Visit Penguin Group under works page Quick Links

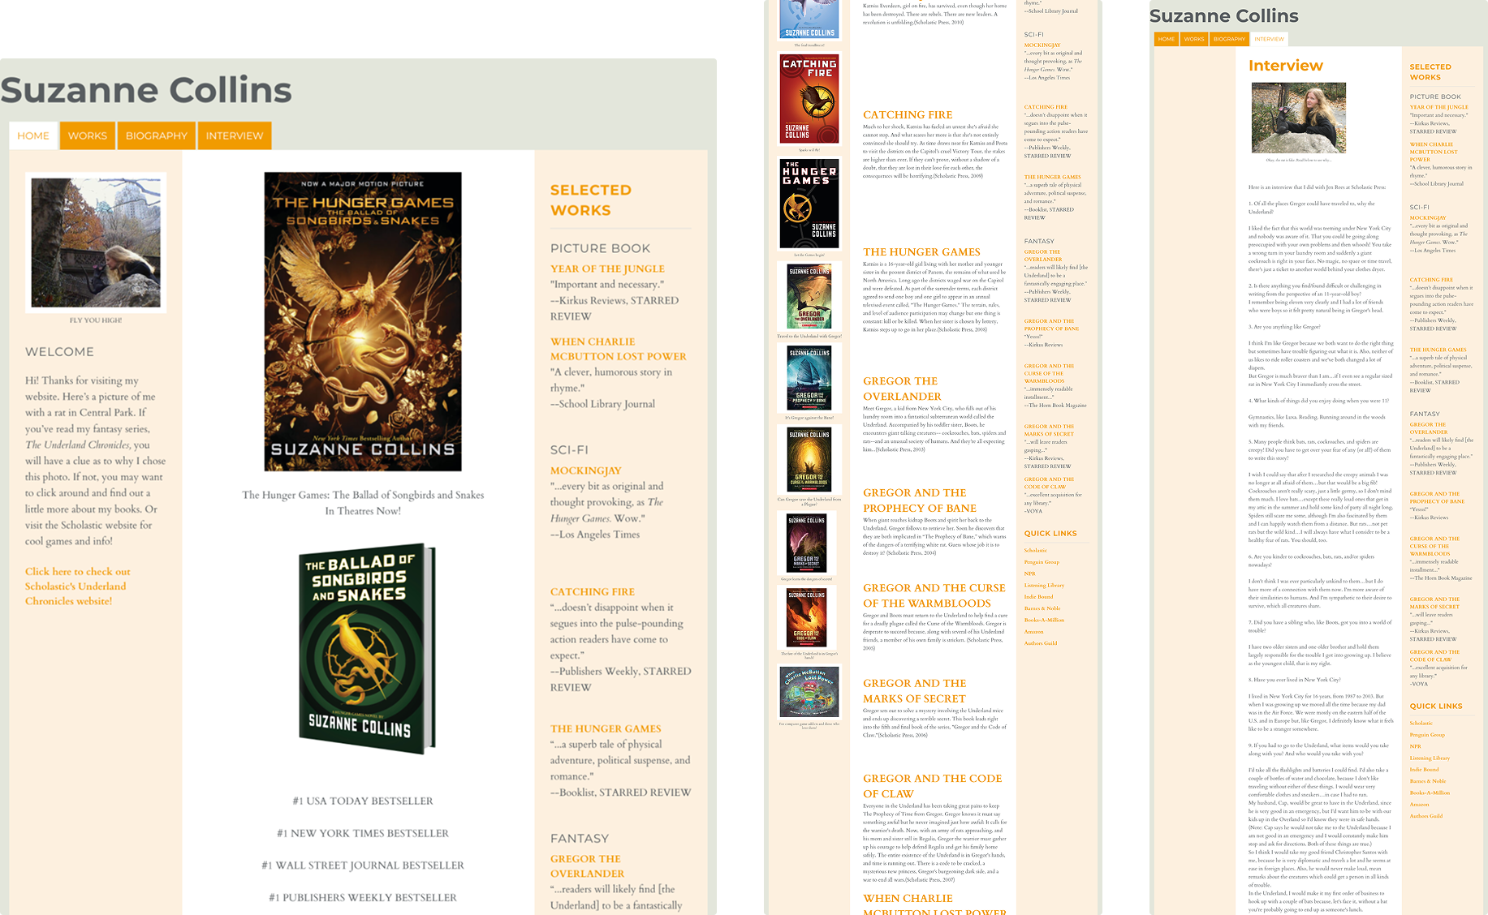click(x=1042, y=562)
